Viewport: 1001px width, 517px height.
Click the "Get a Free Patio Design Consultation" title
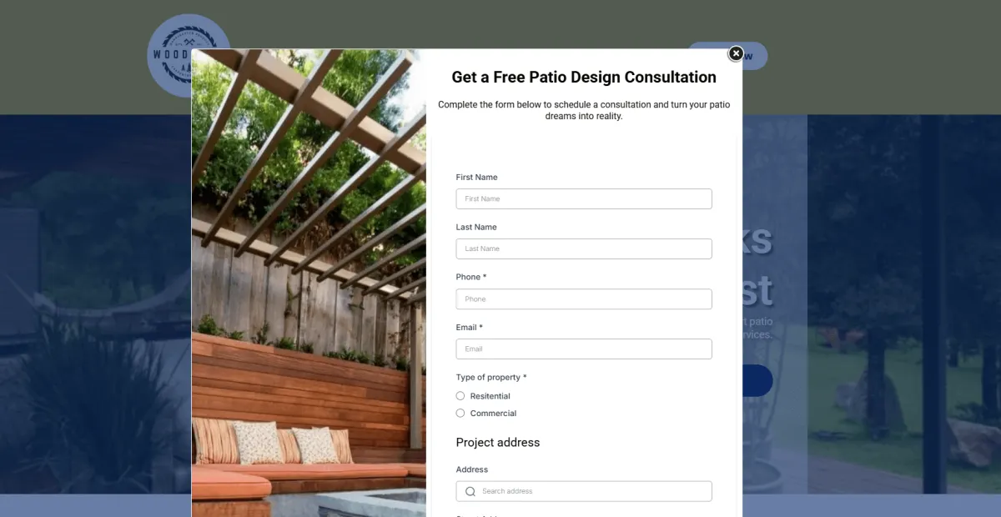(x=584, y=78)
